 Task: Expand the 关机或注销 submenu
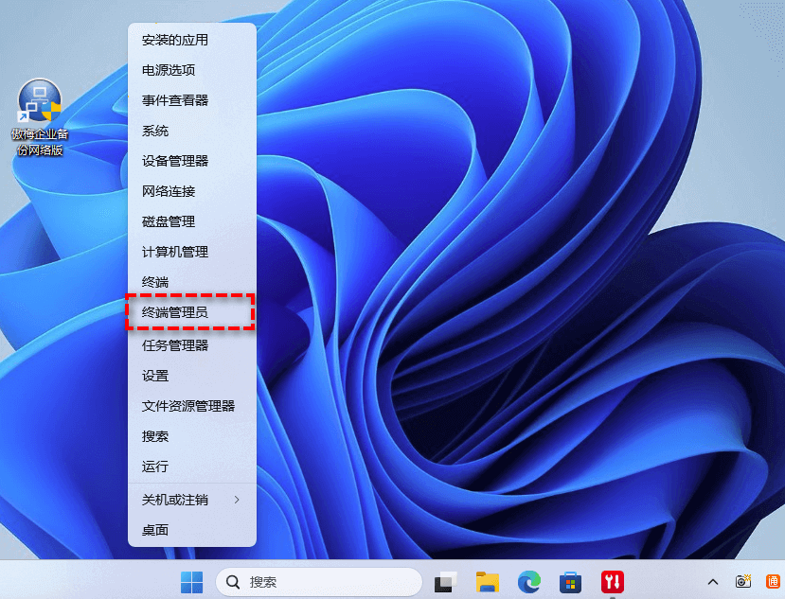tap(192, 499)
